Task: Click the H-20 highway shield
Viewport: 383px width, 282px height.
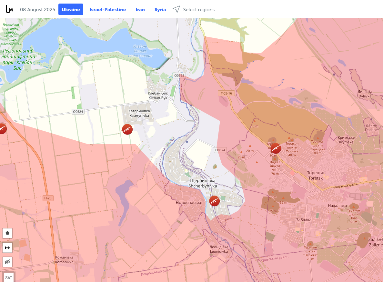Action: pyautogui.click(x=48, y=198)
